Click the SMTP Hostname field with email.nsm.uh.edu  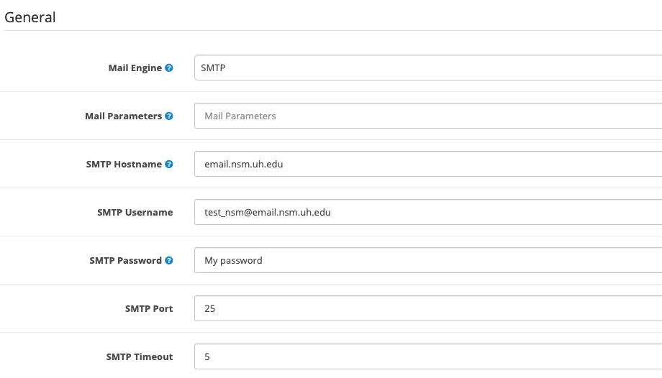point(428,164)
